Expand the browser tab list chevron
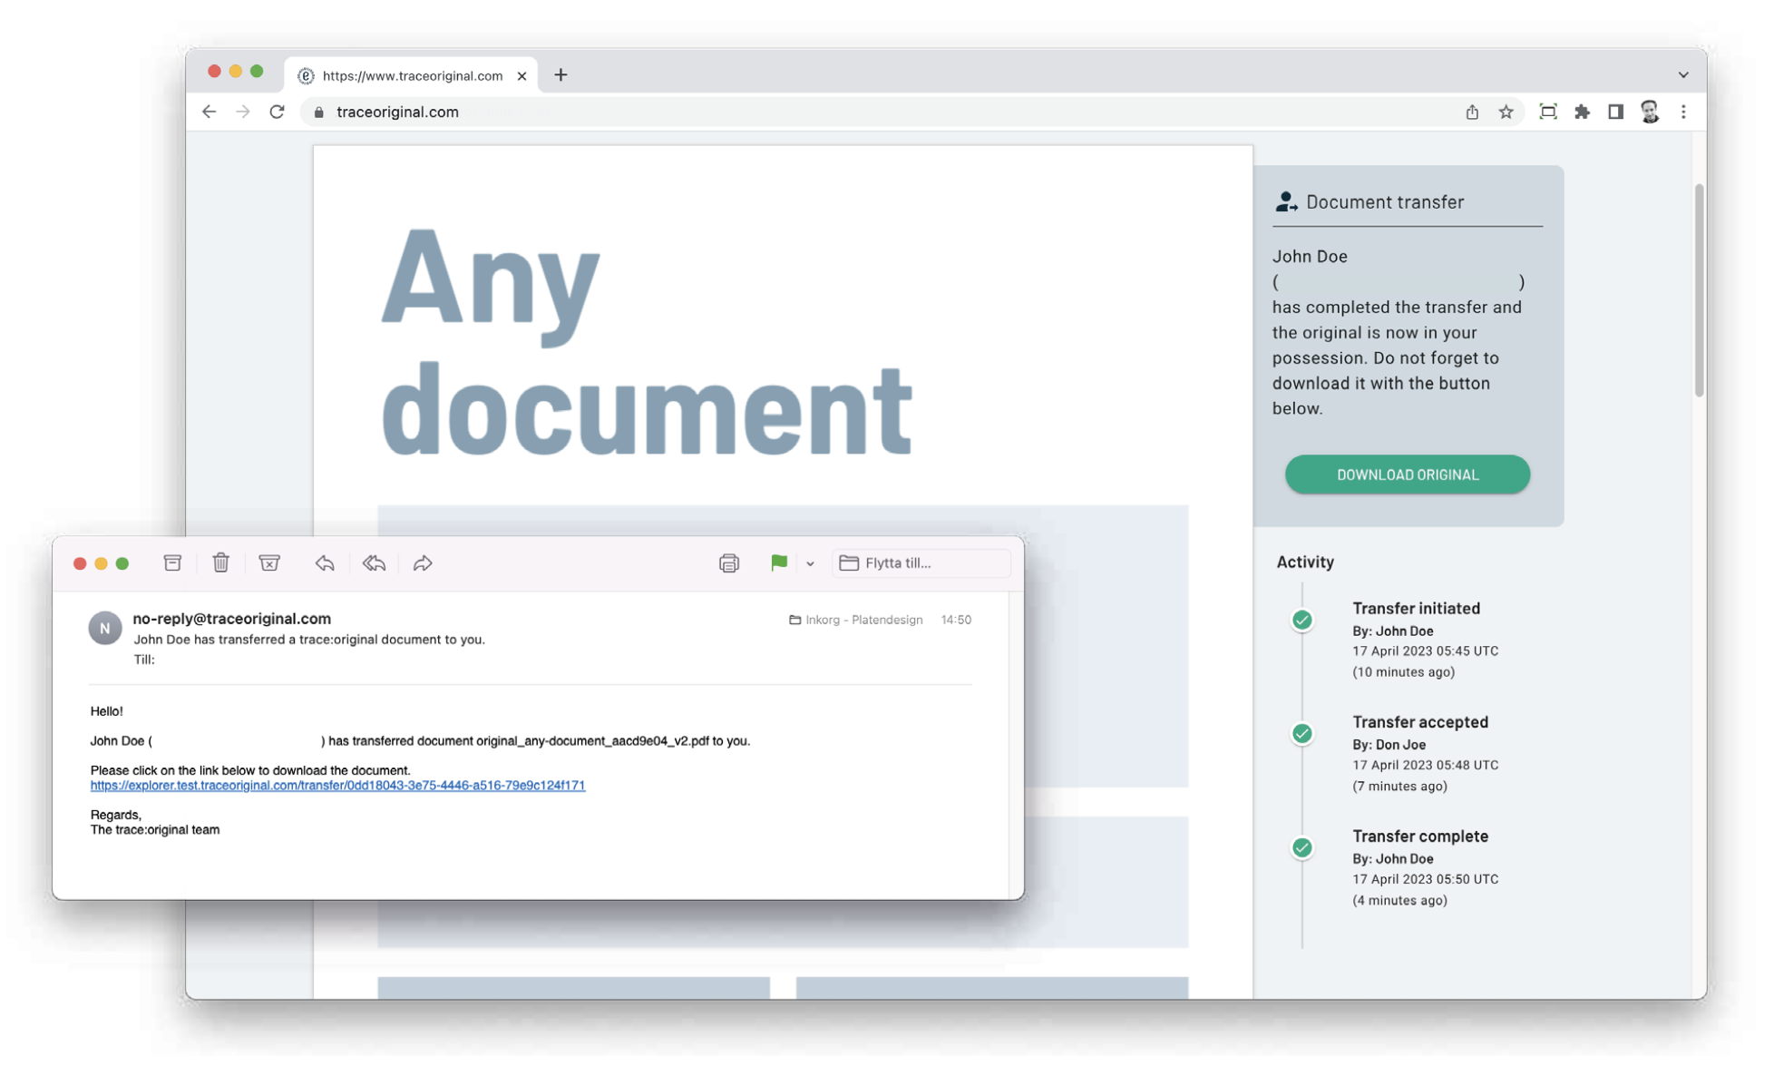Image resolution: width=1774 pixels, height=1076 pixels. [1682, 75]
